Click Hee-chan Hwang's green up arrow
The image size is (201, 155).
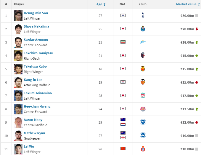[197, 109]
